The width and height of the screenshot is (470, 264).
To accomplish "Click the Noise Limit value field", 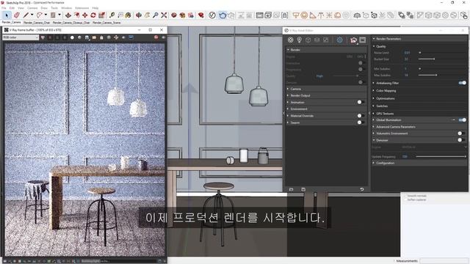I will (x=408, y=53).
